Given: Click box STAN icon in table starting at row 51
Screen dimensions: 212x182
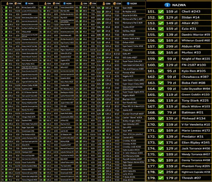Looking at the screenshot, I should coord(54,4).
